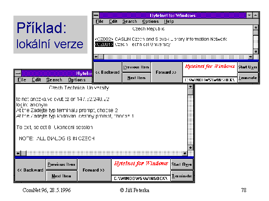Click the telnet address line in back window
The width and height of the screenshot is (269, 201).
click(x=63, y=99)
